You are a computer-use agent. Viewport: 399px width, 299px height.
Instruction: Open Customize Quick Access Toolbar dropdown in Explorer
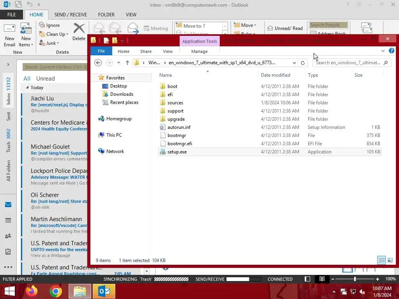pos(122,40)
